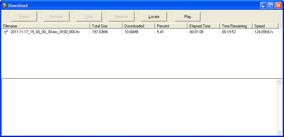The width and height of the screenshot is (284, 137).
Task: Sort by the Filename column header
Action: [45, 26]
